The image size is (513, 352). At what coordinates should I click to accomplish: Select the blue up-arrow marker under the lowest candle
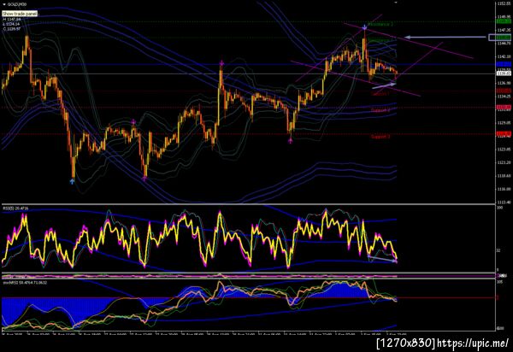(73, 181)
